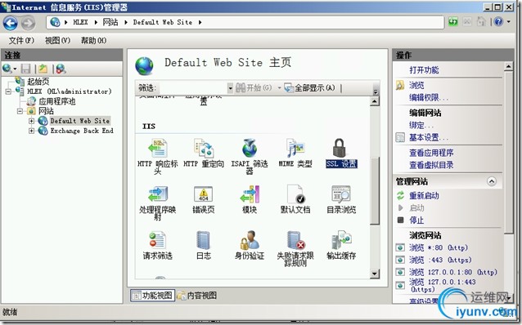Click the 开始(G) filter toolbar button
522x325 pixels.
click(x=254, y=87)
